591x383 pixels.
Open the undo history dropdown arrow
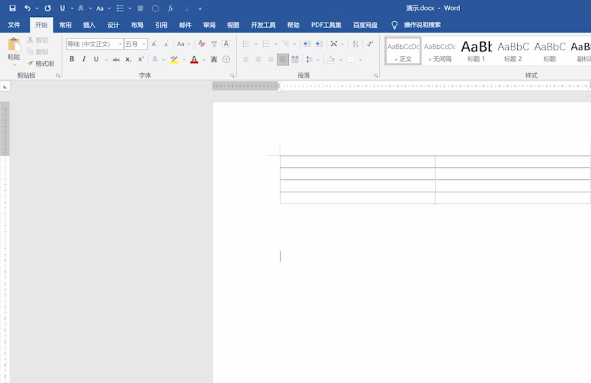[x=37, y=8]
